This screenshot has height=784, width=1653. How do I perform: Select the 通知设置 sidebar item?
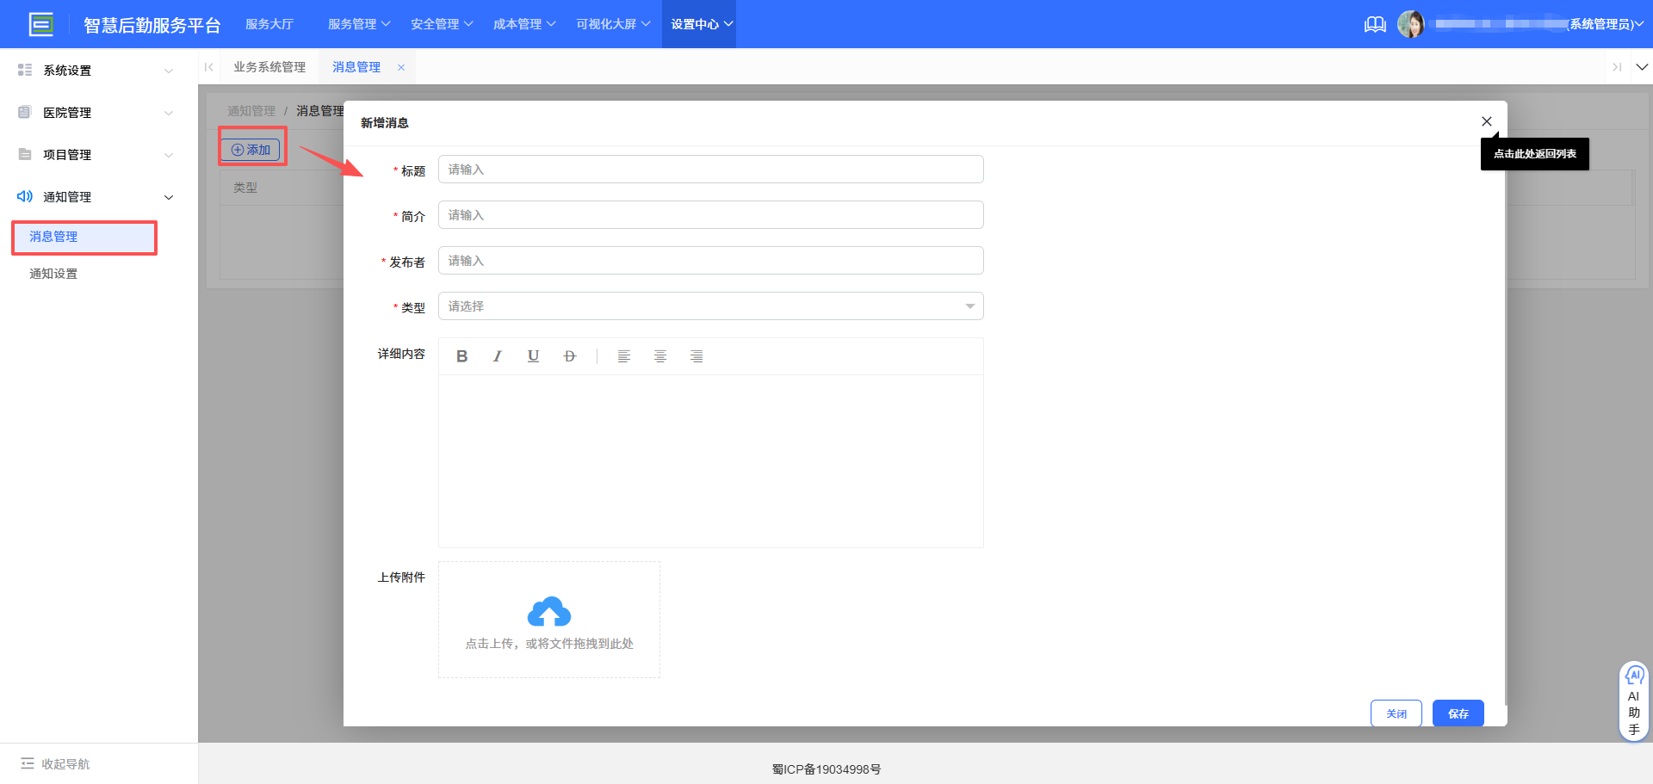[x=53, y=273]
